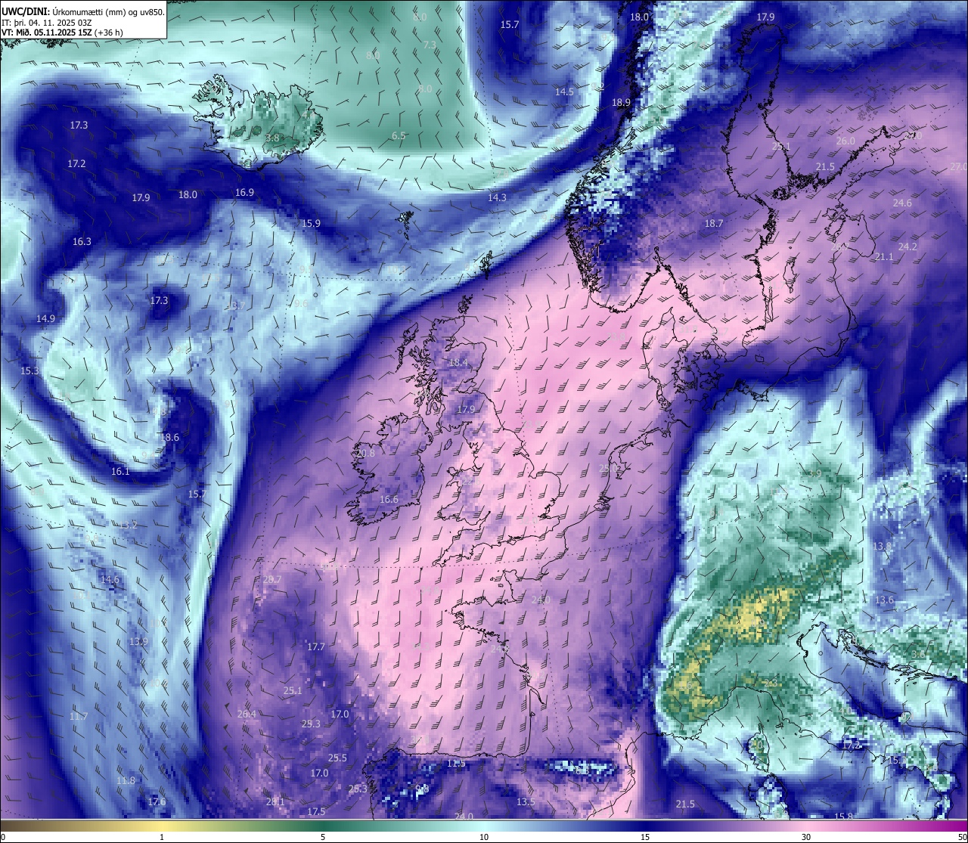
Task: Click the 13.5 value over Spain
Action: [526, 802]
